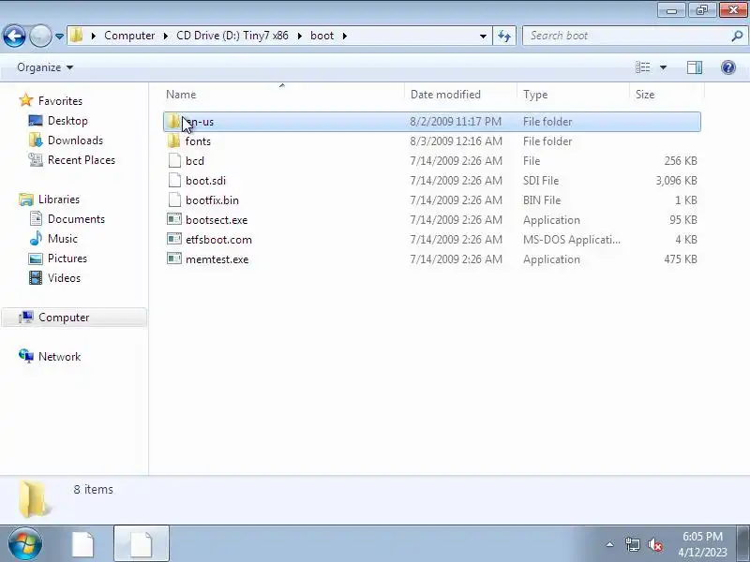The image size is (750, 562).
Task: Click the Show desktop strip
Action: point(744,544)
